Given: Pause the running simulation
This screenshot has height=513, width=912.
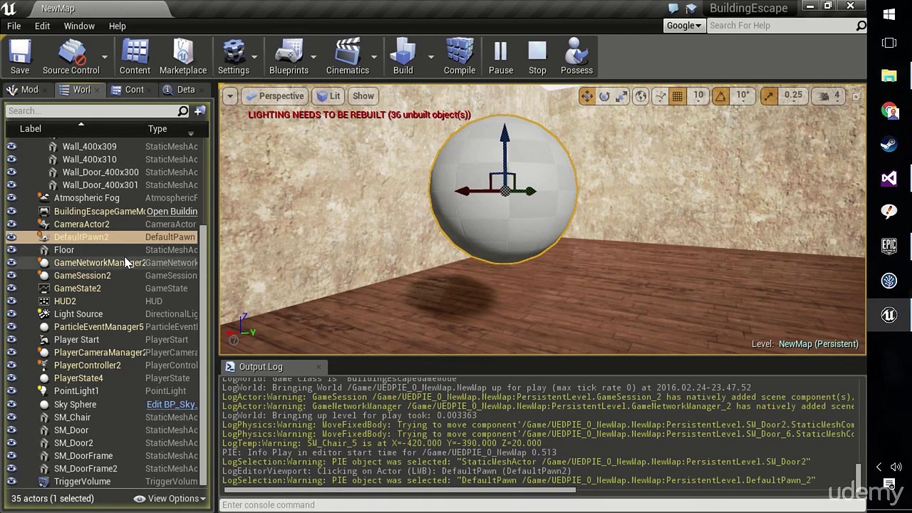Looking at the screenshot, I should point(501,57).
